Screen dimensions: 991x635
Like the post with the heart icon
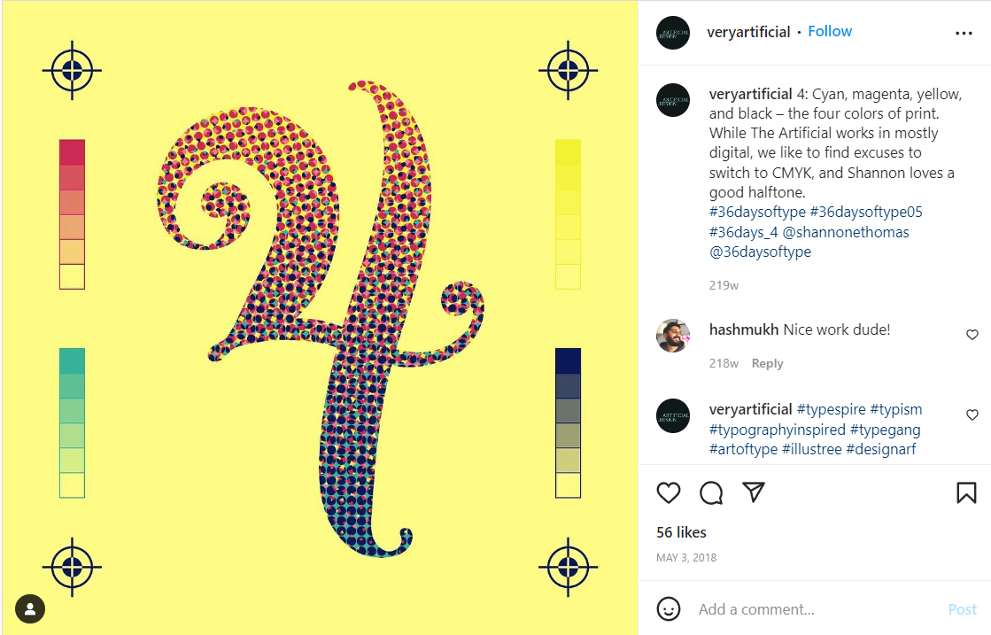coord(668,492)
